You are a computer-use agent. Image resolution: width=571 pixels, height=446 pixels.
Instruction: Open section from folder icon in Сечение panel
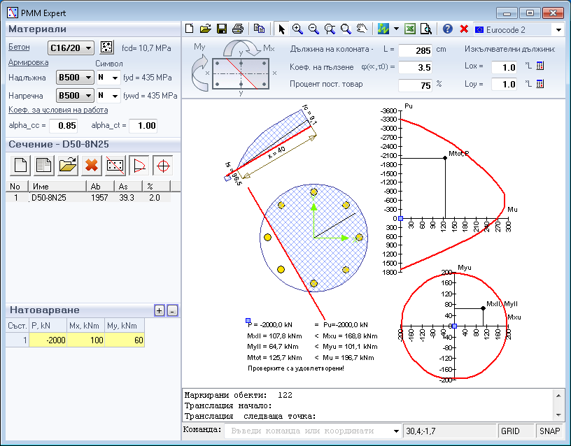point(67,166)
